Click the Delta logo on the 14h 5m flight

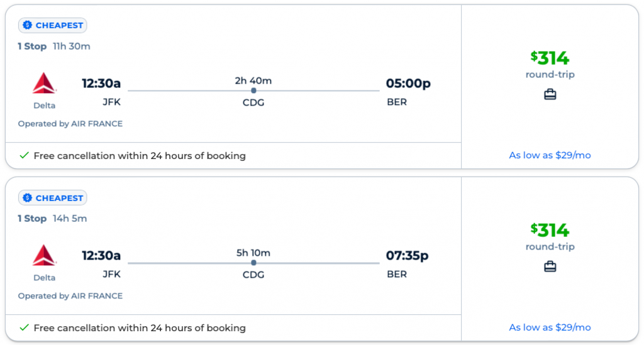44,256
